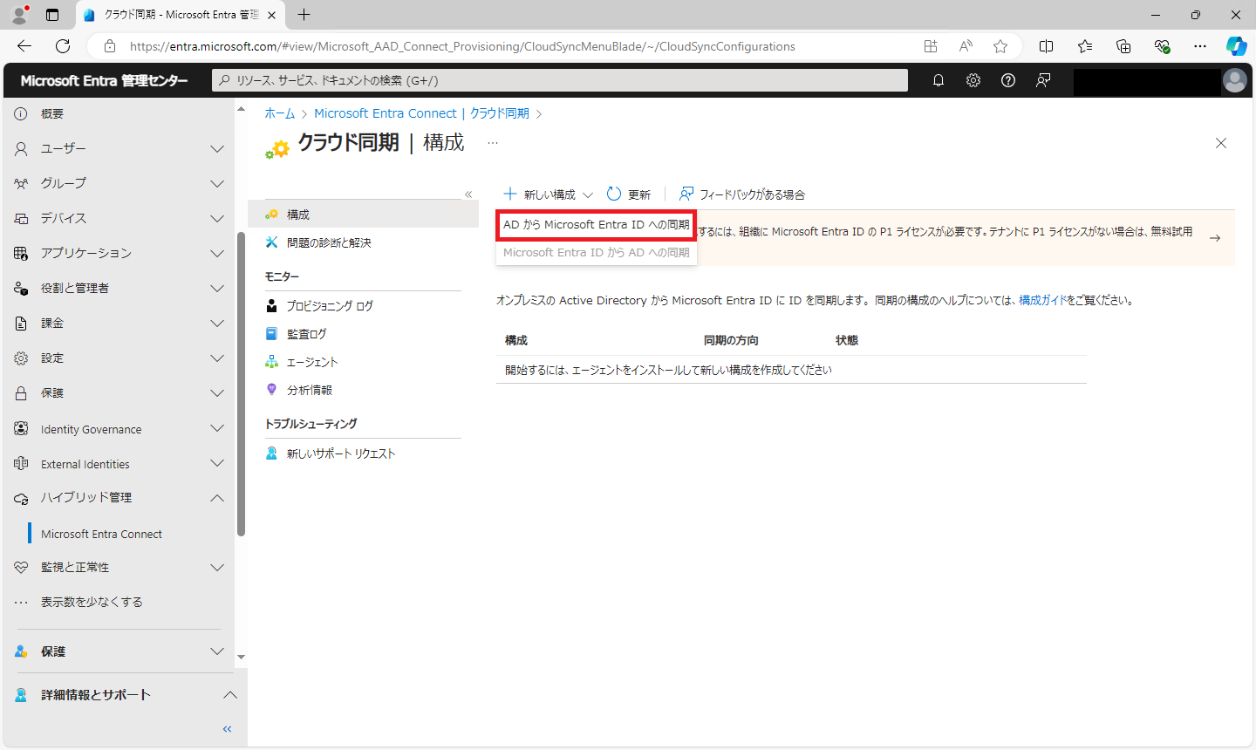Image resolution: width=1256 pixels, height=750 pixels.
Task: Click the resource search bar
Action: pos(558,80)
